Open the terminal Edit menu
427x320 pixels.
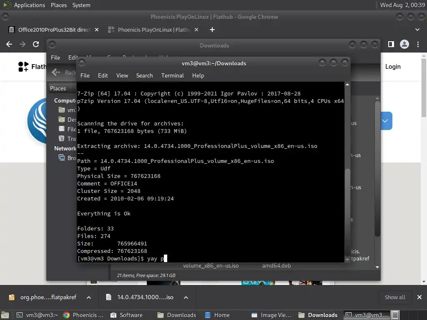(103, 76)
